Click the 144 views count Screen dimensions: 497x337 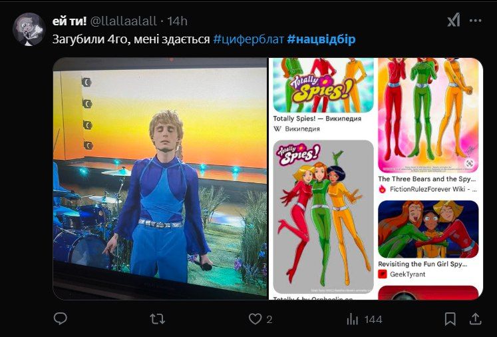[x=373, y=320]
